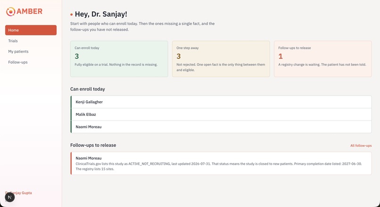Click the AMBER logo icon
The height and width of the screenshot is (207, 380).
[10, 11]
